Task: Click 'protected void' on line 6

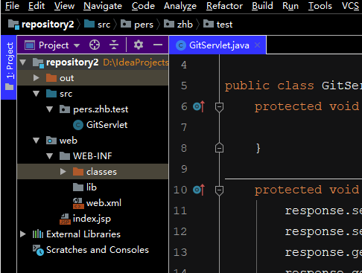Action: point(307,106)
